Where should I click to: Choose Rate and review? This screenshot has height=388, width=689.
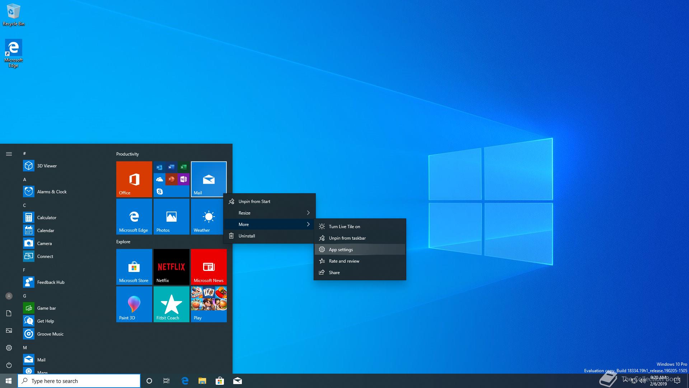(x=360, y=261)
